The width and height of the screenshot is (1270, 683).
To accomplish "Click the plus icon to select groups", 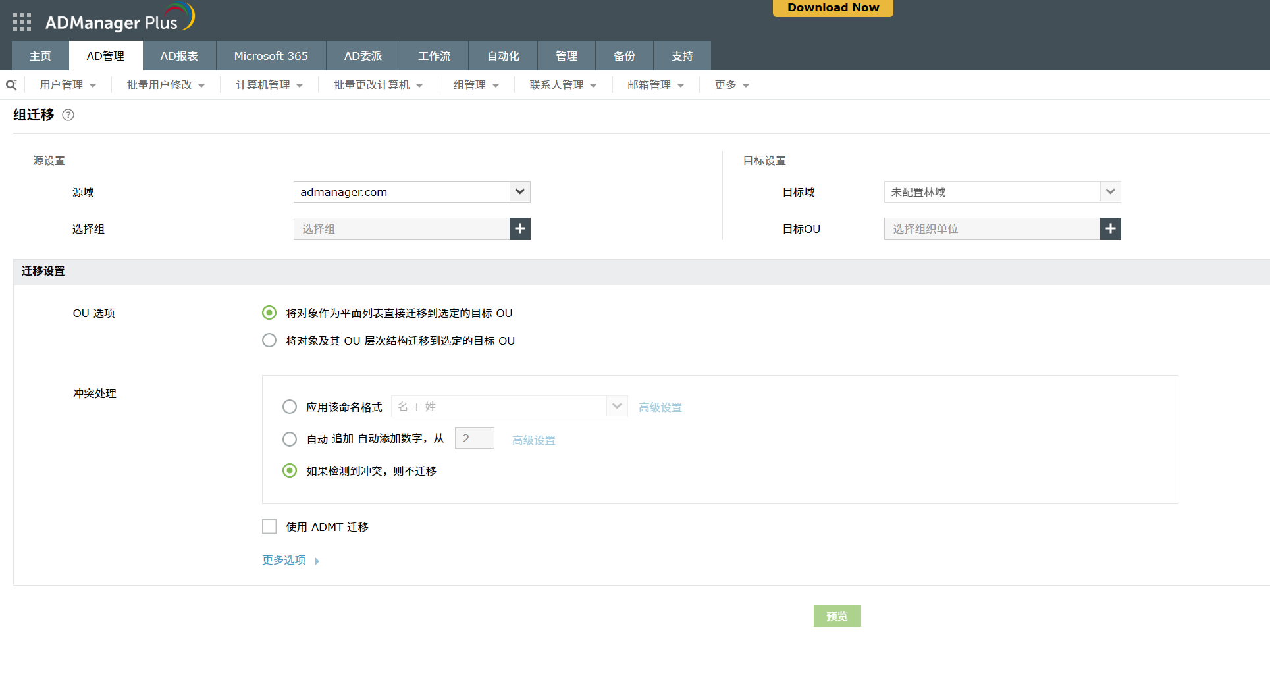I will 519,229.
